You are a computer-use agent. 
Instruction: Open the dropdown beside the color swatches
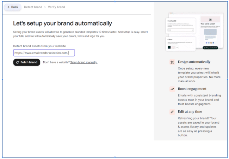pos(177,47)
